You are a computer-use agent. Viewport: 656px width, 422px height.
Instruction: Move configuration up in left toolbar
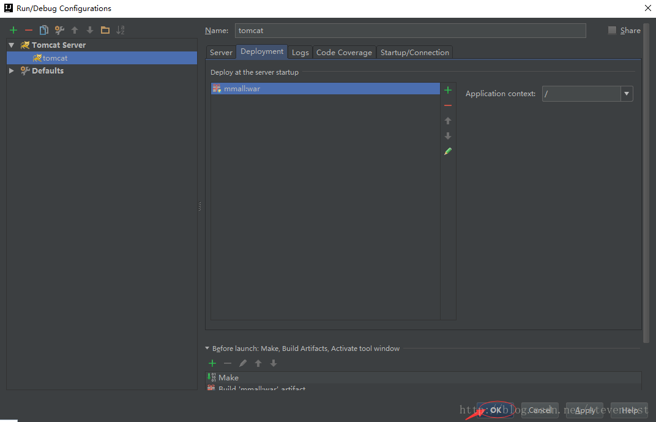75,30
